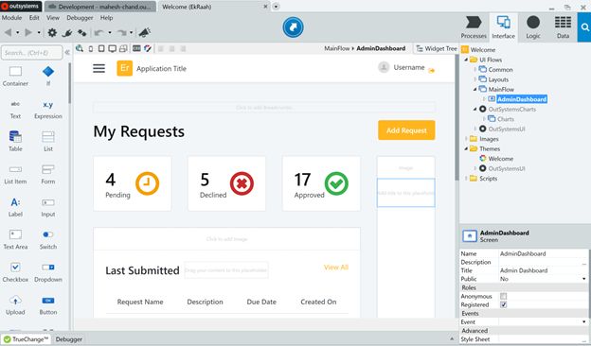Collapse the UI Flows folder

(466, 60)
